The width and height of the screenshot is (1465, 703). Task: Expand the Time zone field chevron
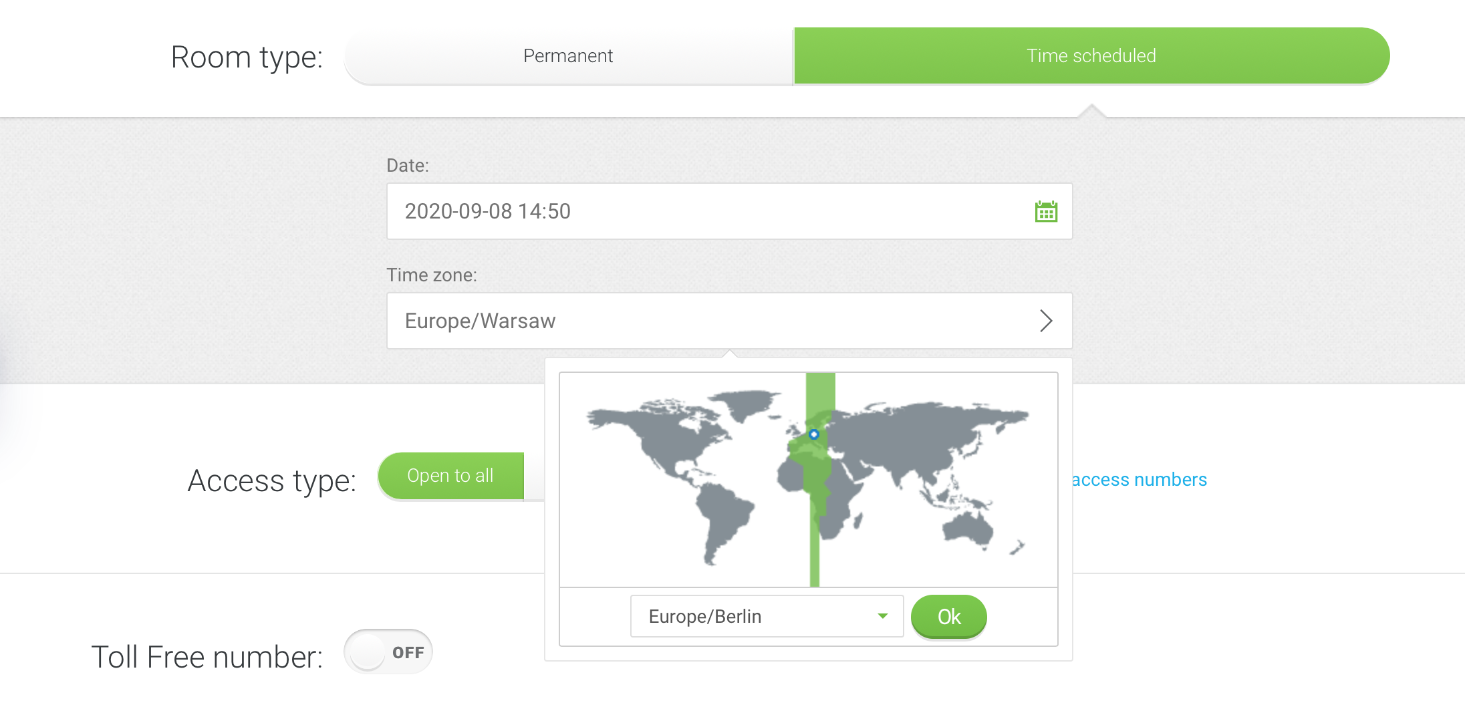(1046, 321)
